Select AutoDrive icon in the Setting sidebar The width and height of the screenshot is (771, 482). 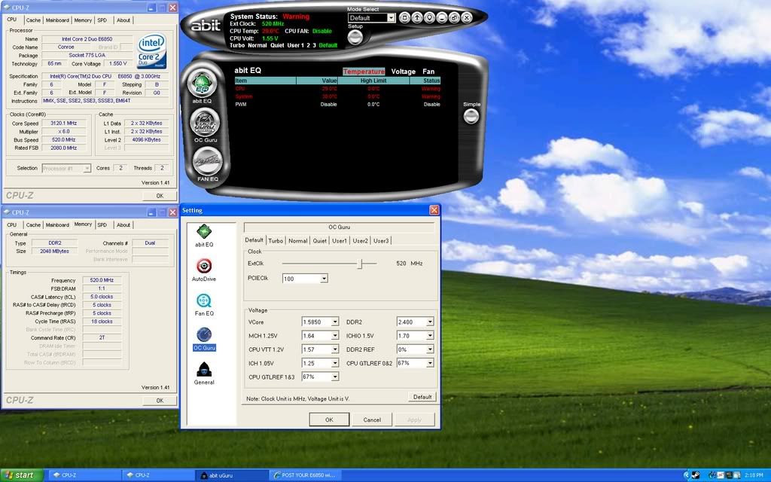point(203,266)
